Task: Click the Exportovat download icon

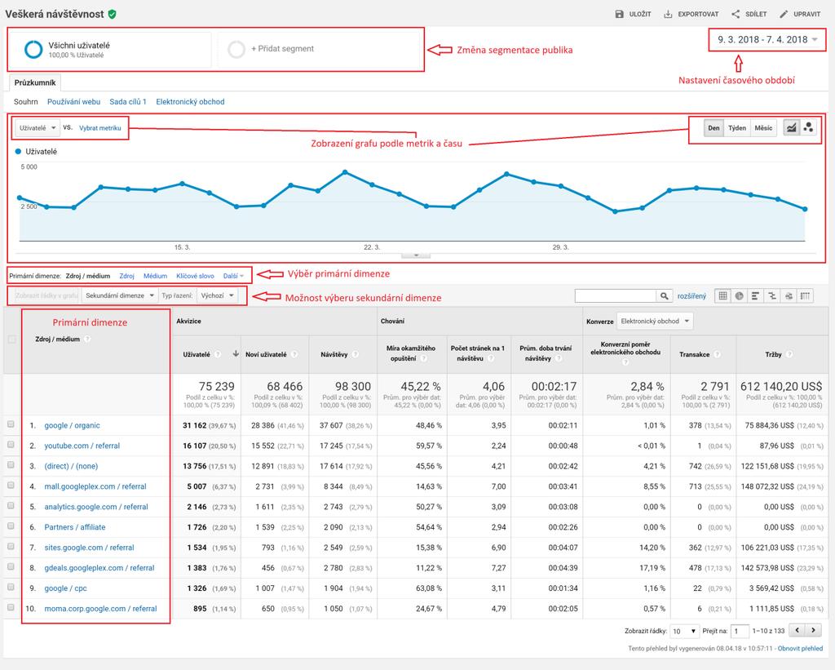Action: pos(668,15)
